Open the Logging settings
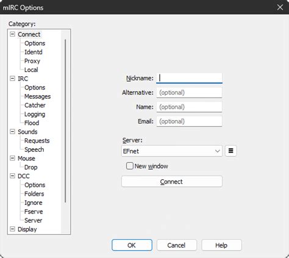289x258 pixels. (x=35, y=114)
